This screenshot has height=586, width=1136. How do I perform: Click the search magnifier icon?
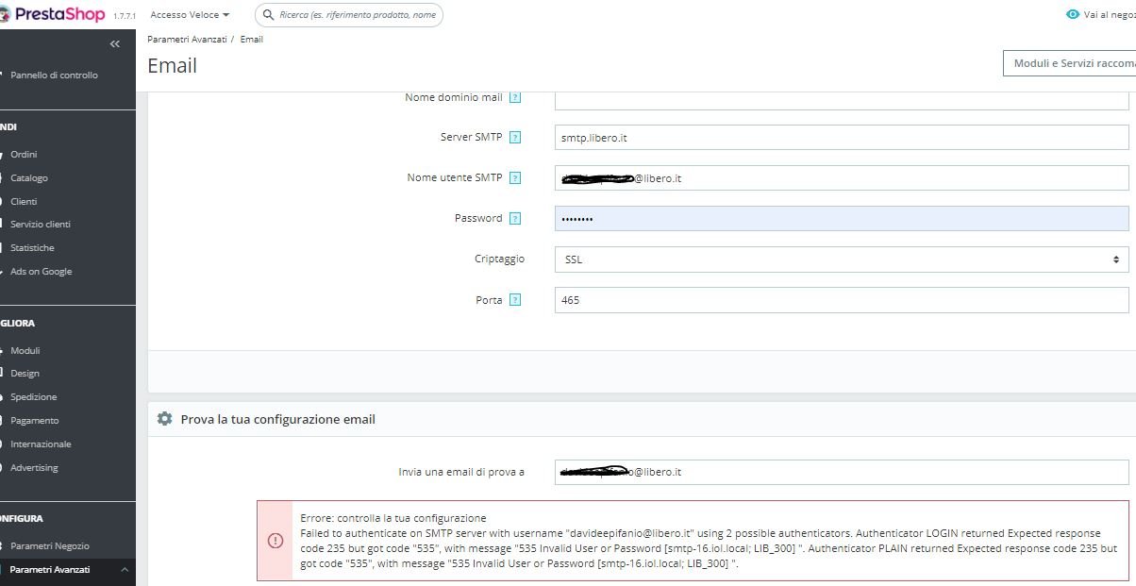click(269, 14)
